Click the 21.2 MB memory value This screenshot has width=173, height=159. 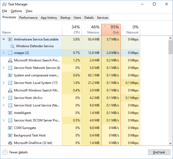(94, 83)
